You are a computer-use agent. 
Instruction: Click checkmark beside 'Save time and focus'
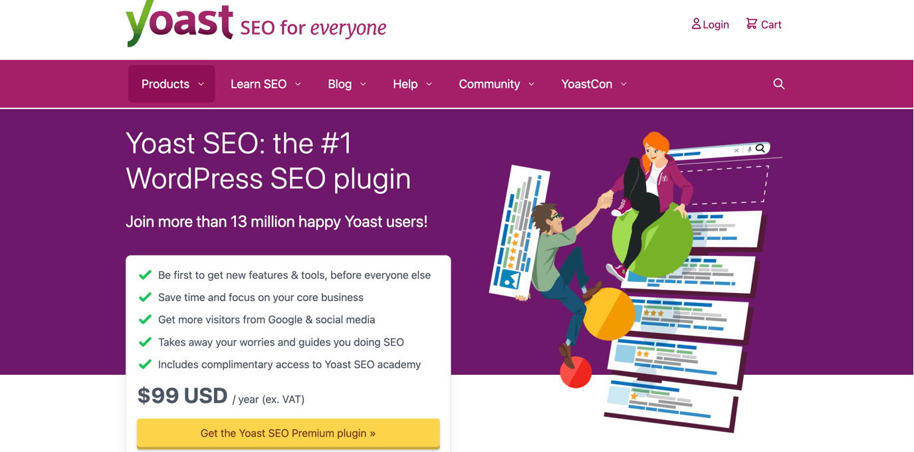145,297
